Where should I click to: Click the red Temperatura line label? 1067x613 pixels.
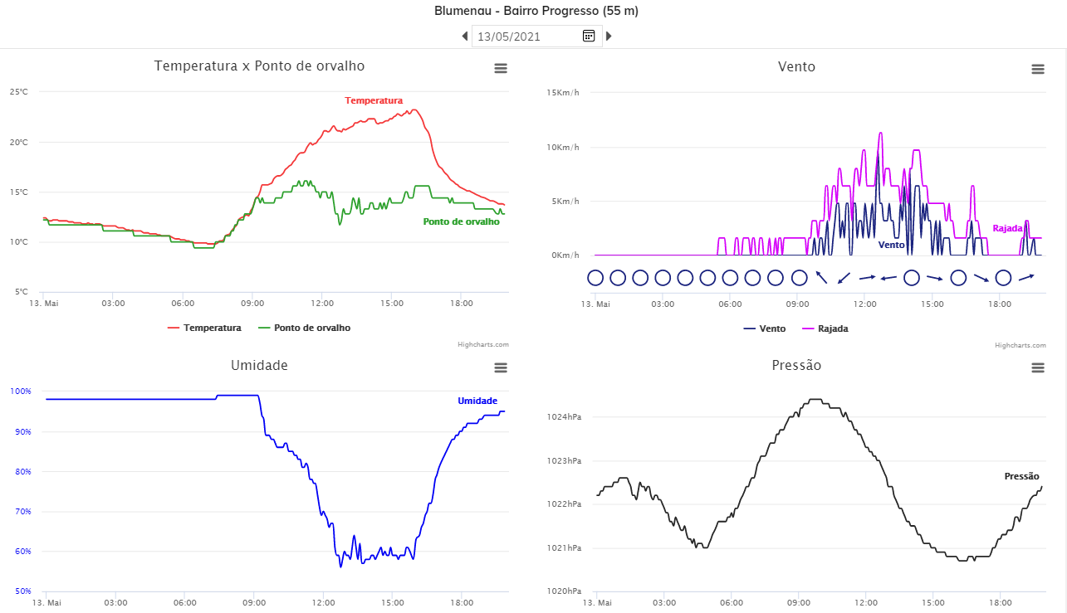tap(374, 100)
